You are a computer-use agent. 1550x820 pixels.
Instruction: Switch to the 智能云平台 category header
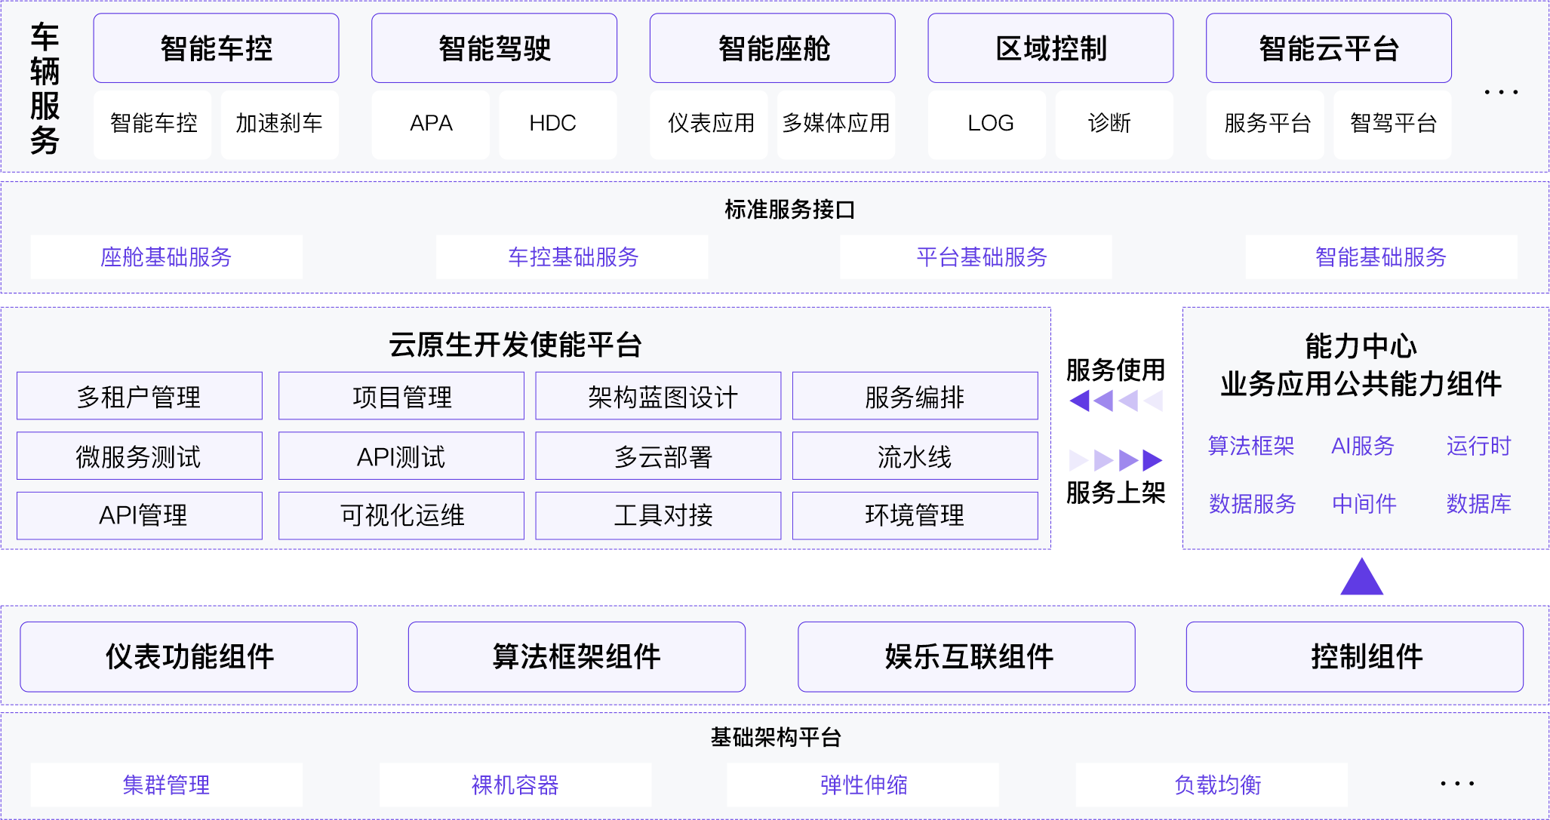pos(1329,48)
